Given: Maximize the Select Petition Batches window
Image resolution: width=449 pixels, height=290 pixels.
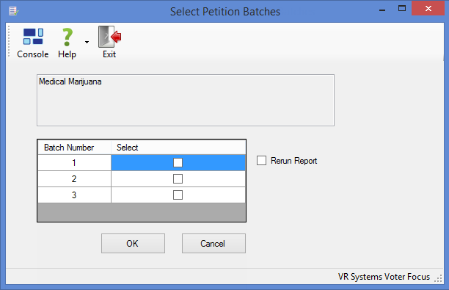Looking at the screenshot, I should coord(402,9).
